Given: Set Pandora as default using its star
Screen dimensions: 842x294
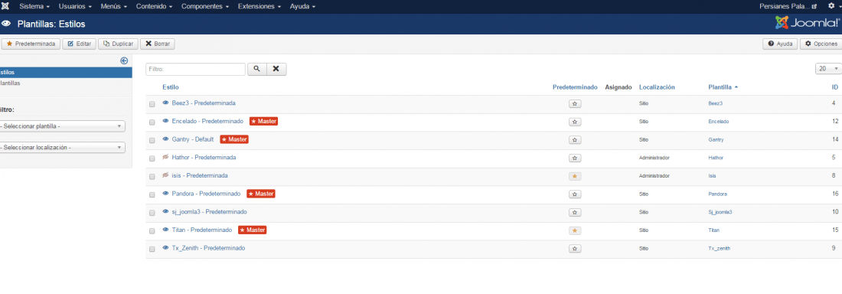Looking at the screenshot, I should pyautogui.click(x=575, y=194).
